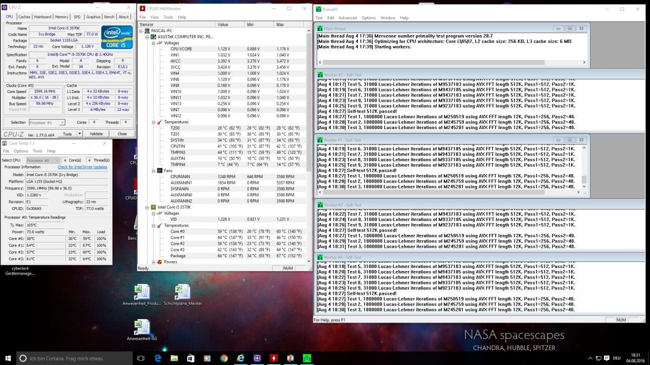Screen dimensions: 650x365
Task: Open Windows Store from taskbar
Action: click(191, 358)
